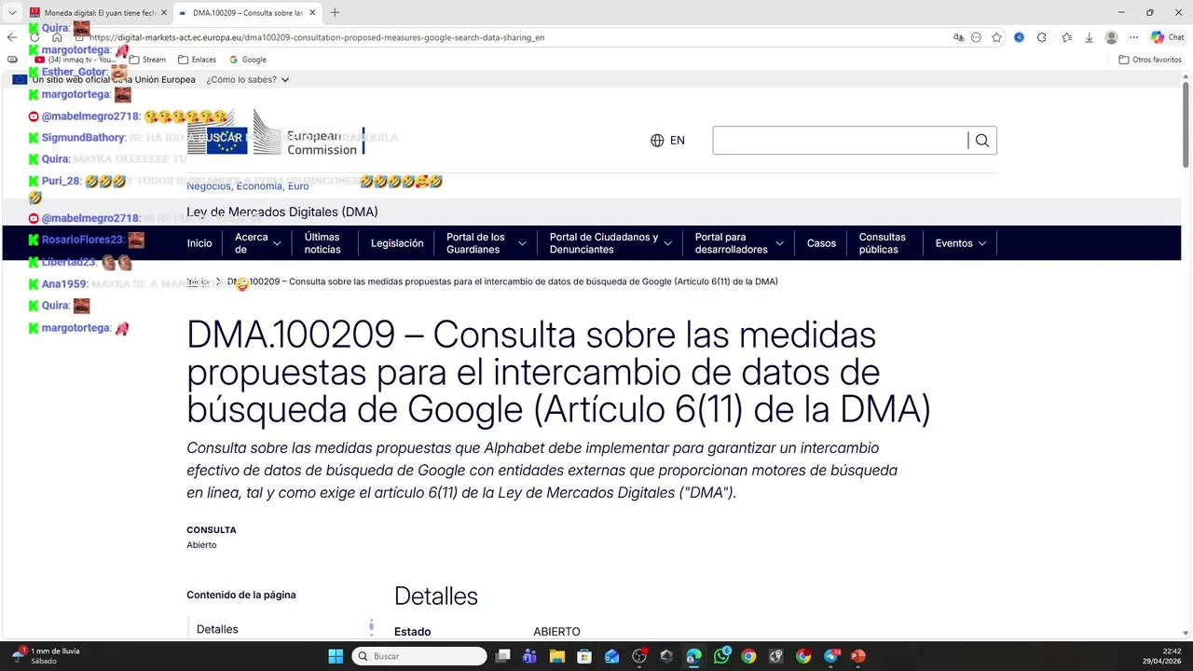Open Telegram taskbar icon
Screen dimensions: 1193x671
[x=830, y=656]
